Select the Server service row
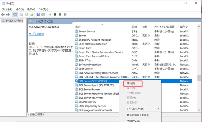This screenshot has height=122, width=202. tap(133, 36)
